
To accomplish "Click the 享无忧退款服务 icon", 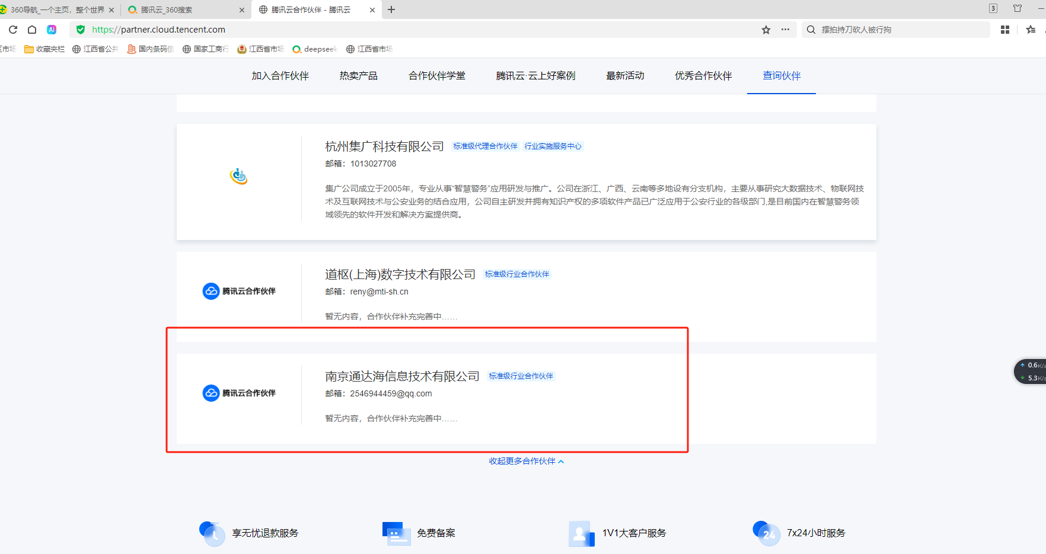I will (x=212, y=533).
